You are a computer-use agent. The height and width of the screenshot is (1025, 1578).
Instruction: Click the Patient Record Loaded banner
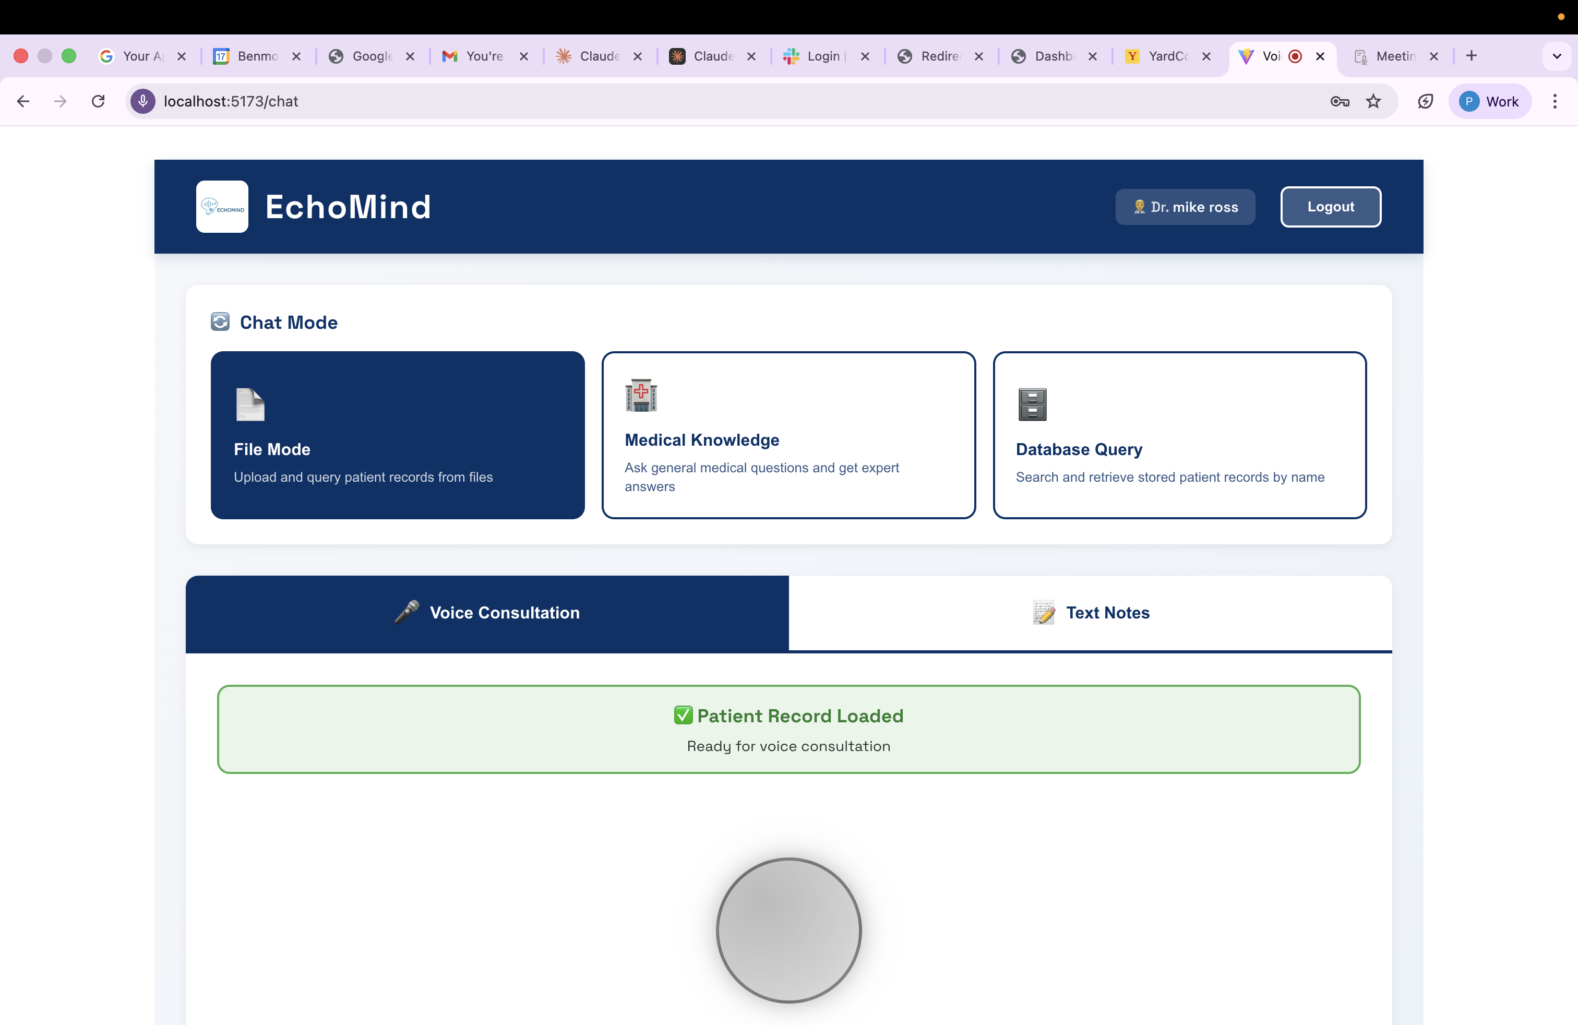point(789,729)
